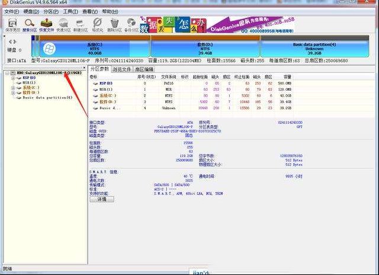Click the 9995 小时 power-on time value
The image size is (379, 275).
tap(294, 176)
